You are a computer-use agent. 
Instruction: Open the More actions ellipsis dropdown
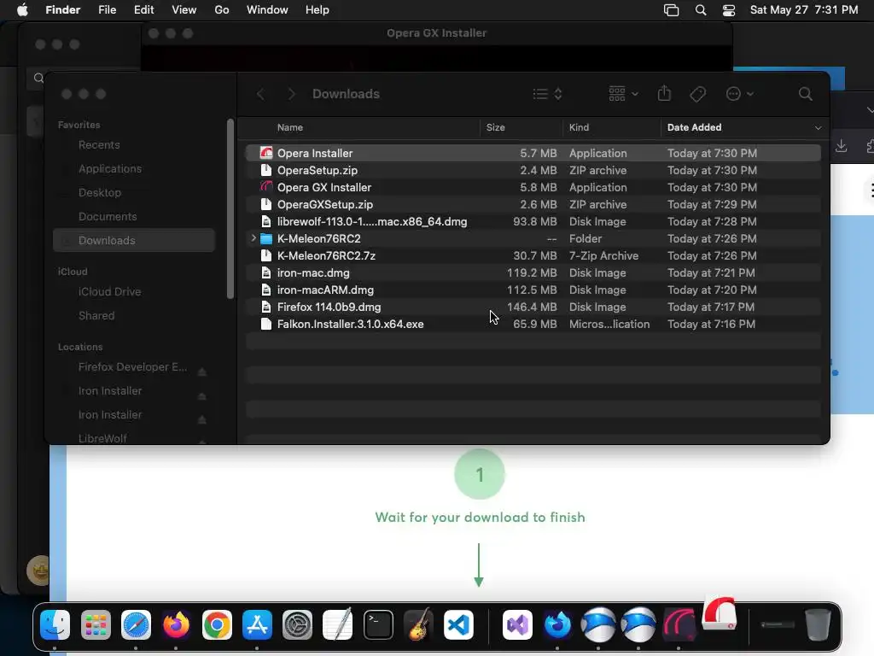[x=740, y=94]
